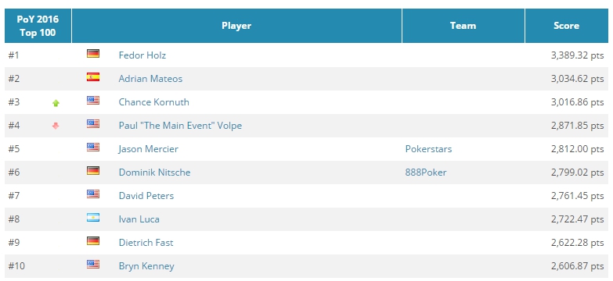Open the Chance Kornuth profile link
Image resolution: width=613 pixels, height=281 pixels.
[154, 102]
